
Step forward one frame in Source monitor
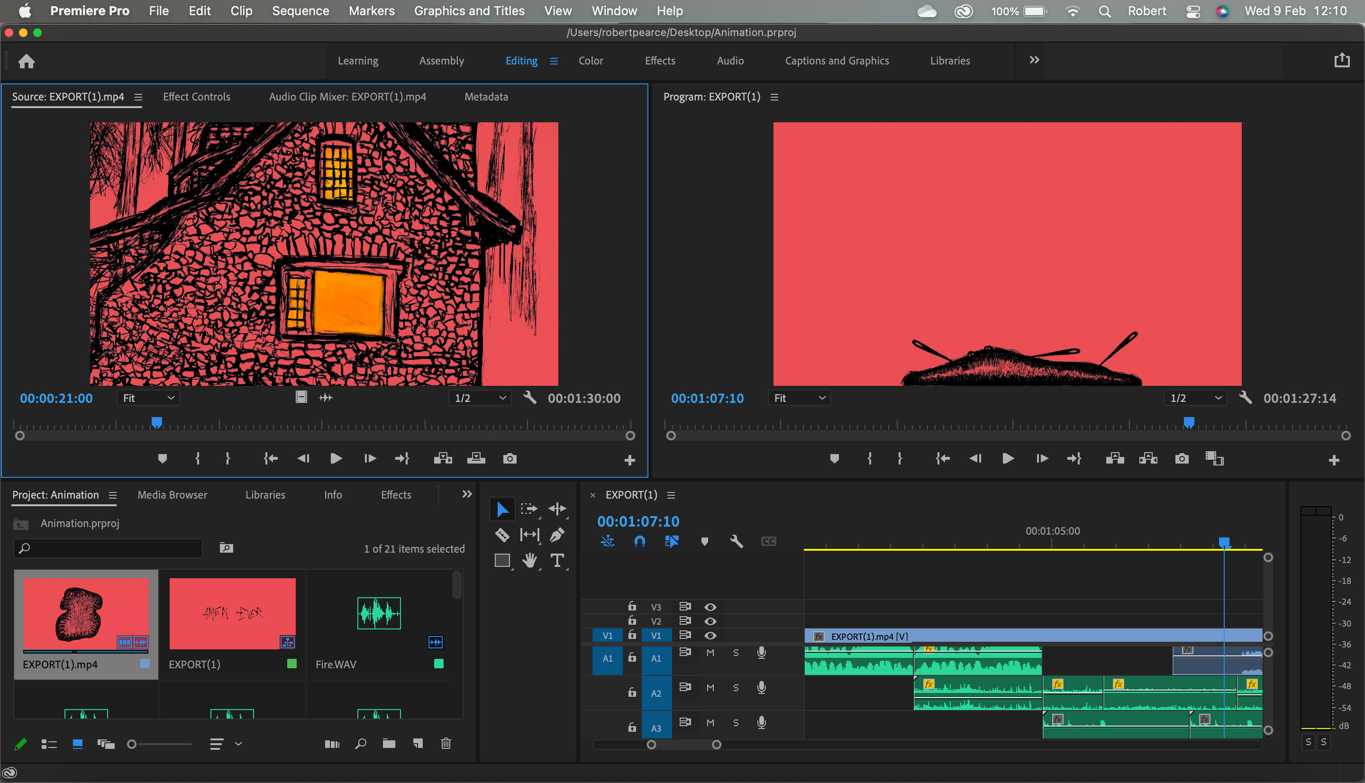[370, 459]
